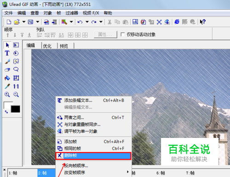Select frame 7:帧 in frame panel
The image size is (230, 177).
[x=190, y=173]
